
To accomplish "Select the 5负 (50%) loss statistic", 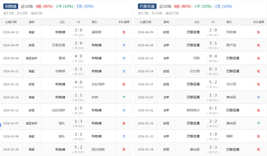I will click(x=85, y=6).
